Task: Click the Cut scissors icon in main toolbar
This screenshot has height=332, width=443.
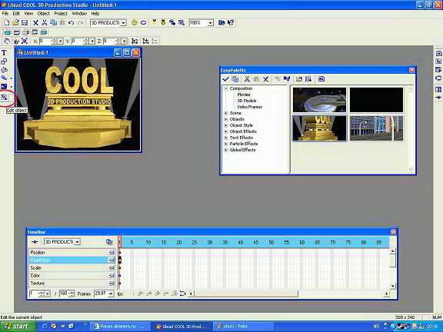Action: 45,22
